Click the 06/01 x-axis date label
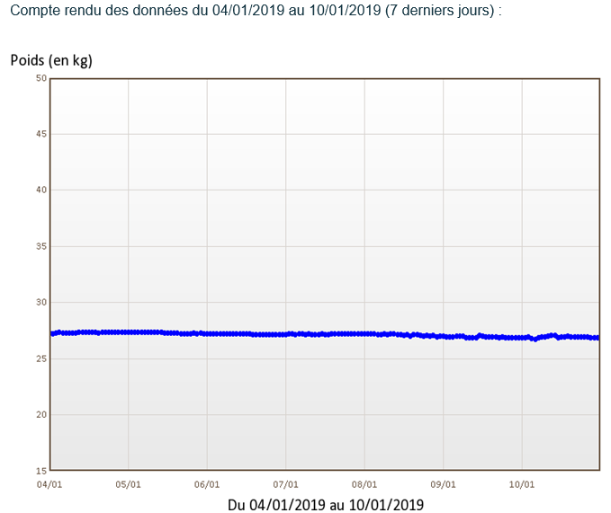 point(207,484)
